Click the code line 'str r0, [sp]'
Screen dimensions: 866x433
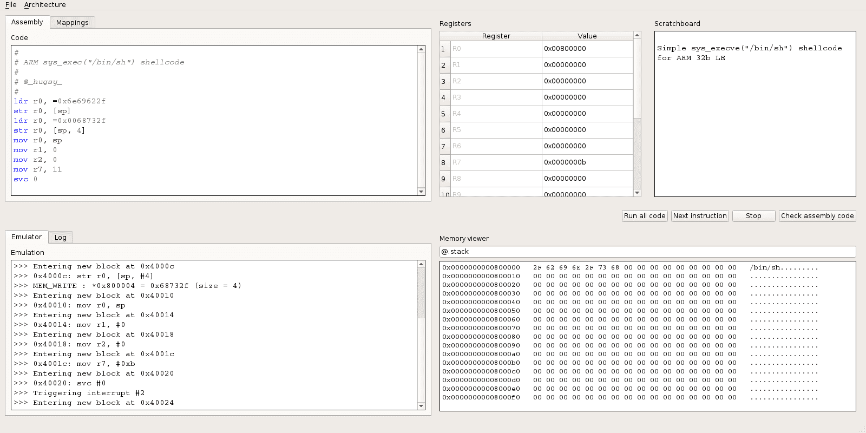(42, 111)
